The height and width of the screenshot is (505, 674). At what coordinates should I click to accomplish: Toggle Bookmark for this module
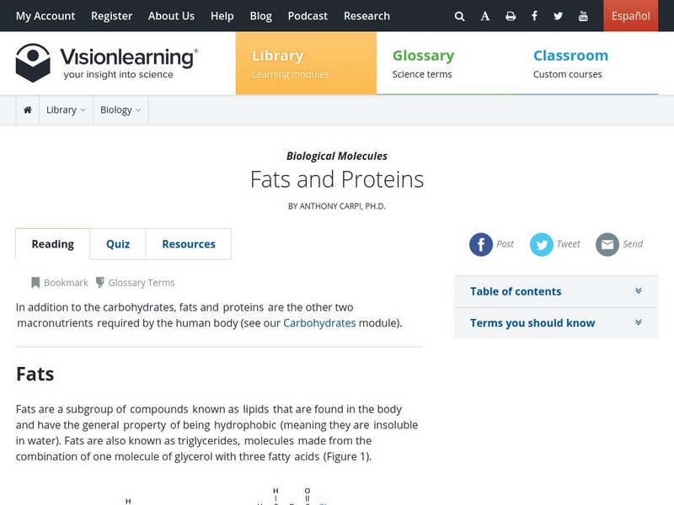tap(60, 283)
